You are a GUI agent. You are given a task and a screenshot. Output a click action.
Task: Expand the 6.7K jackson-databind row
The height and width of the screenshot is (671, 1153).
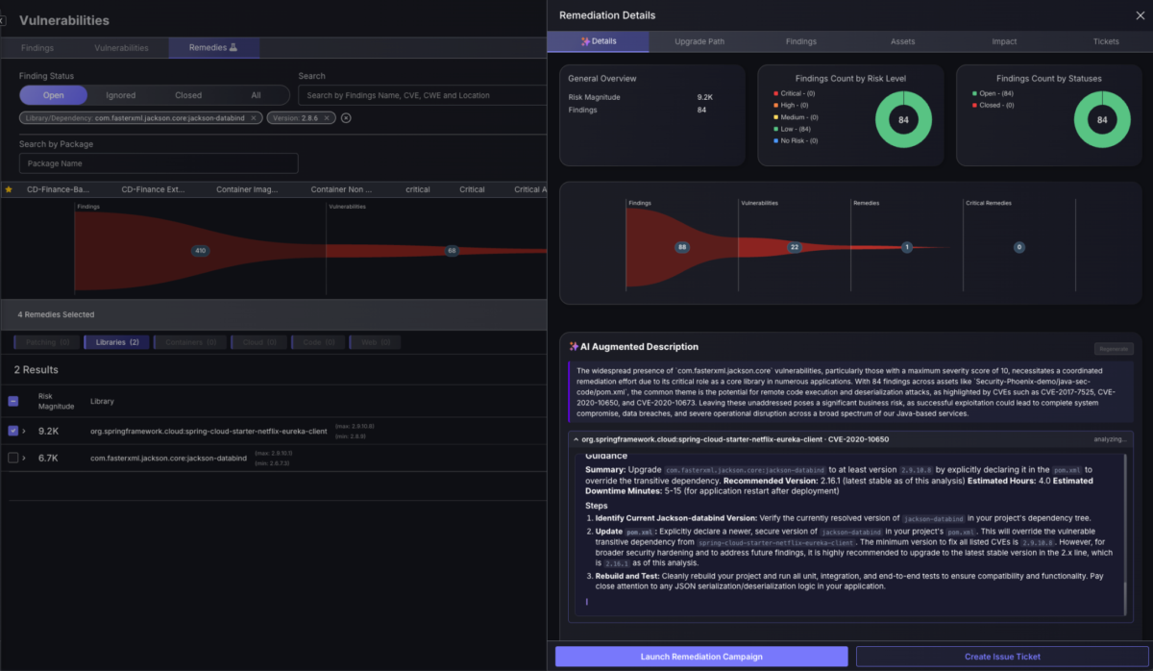click(25, 459)
